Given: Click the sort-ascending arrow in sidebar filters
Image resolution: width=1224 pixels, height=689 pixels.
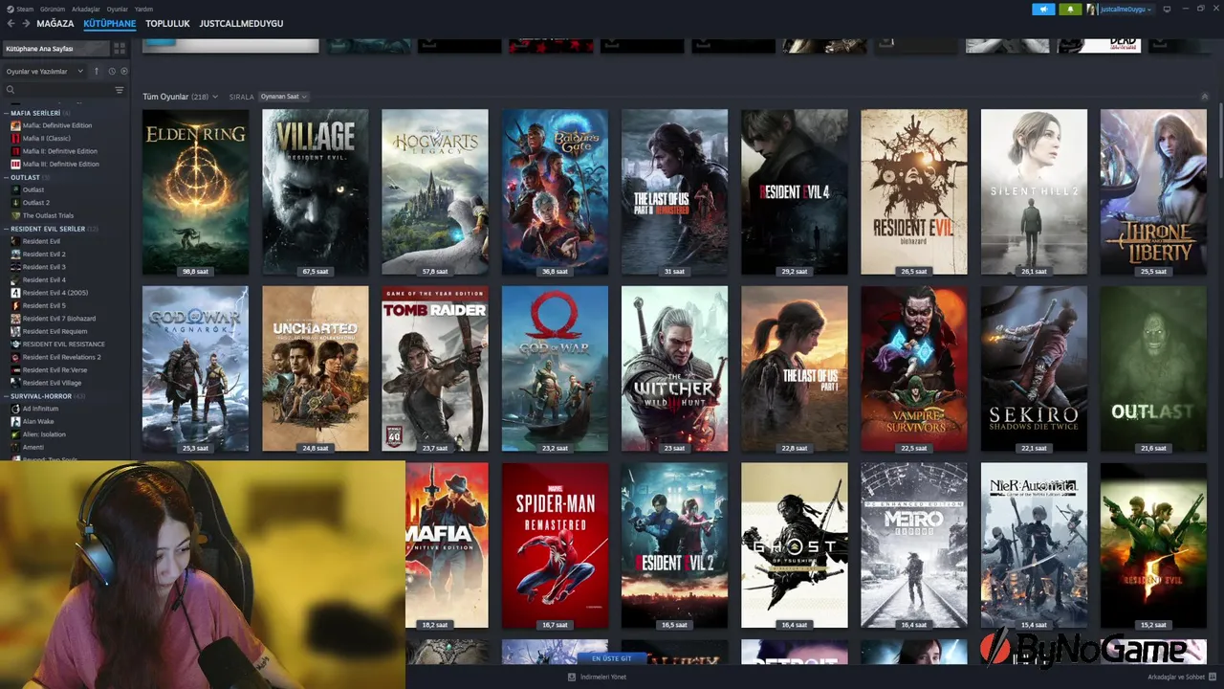Looking at the screenshot, I should pos(96,71).
